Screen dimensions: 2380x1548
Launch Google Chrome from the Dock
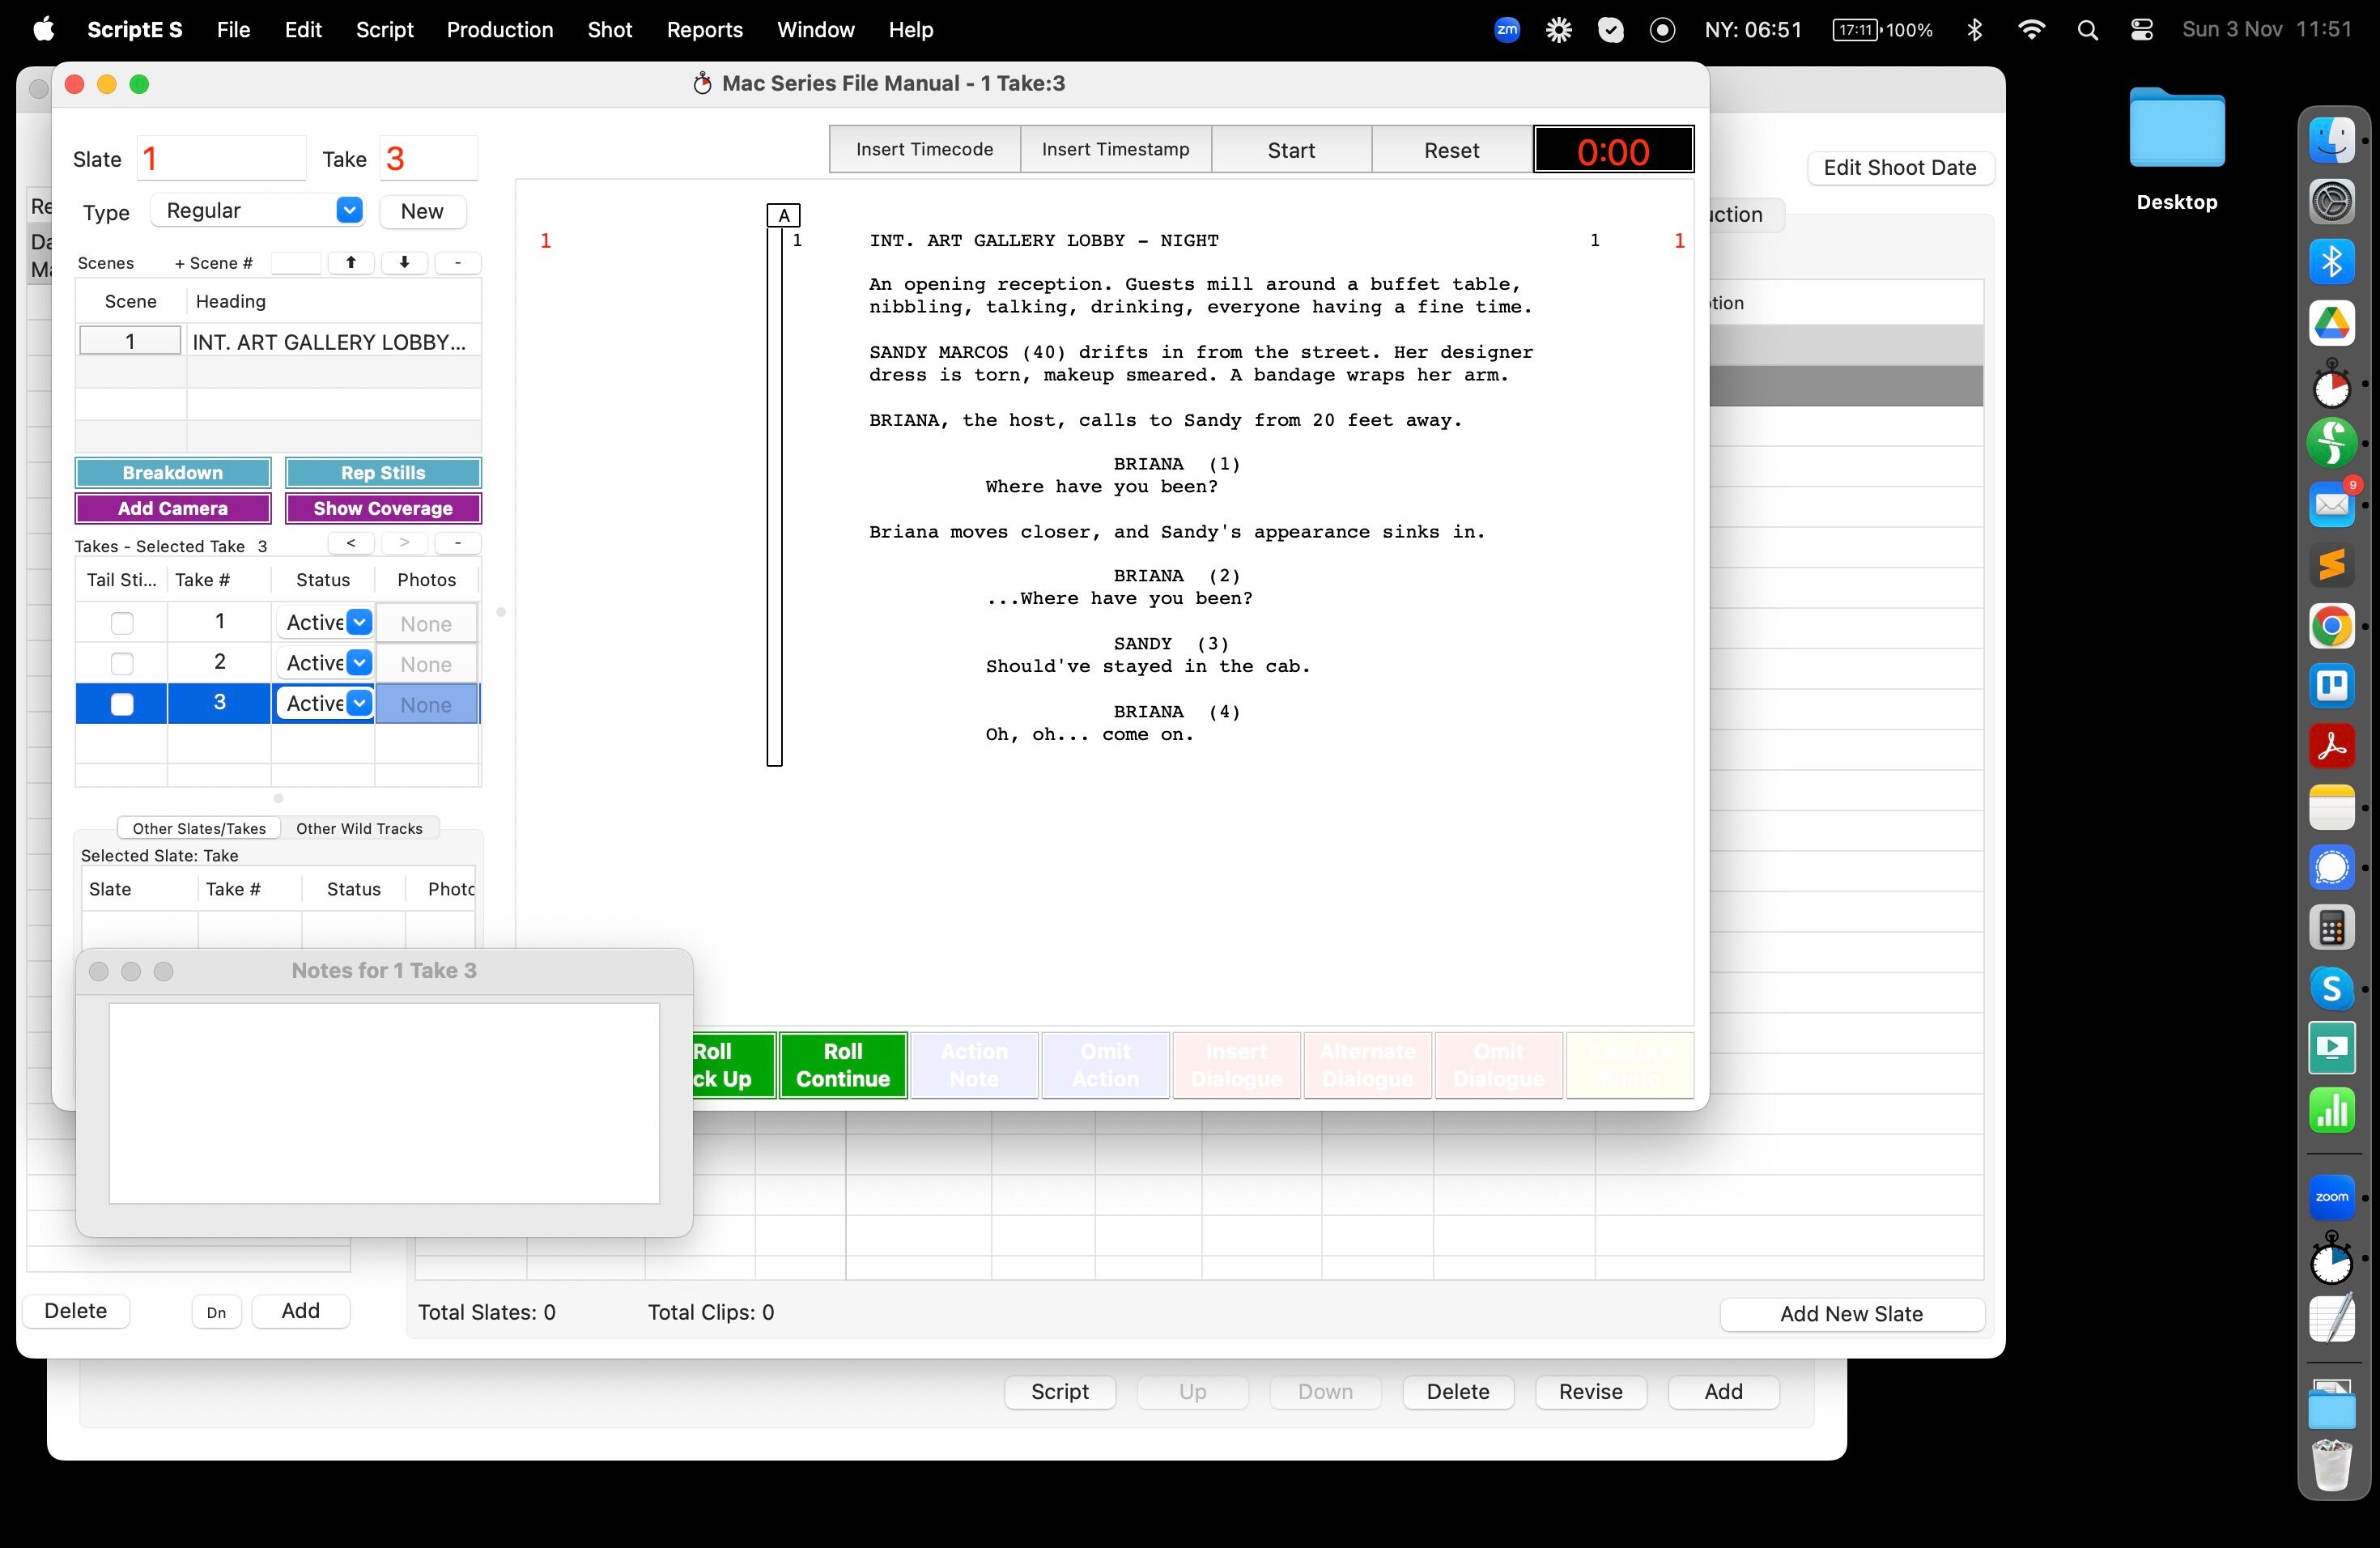click(x=2331, y=626)
